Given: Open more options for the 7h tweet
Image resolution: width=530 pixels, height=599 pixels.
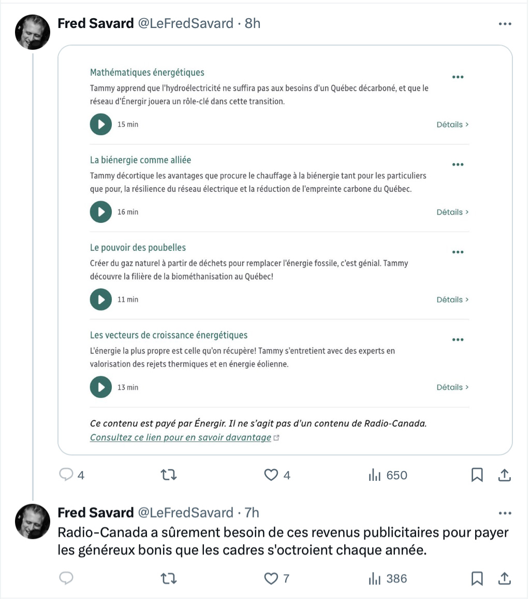Looking at the screenshot, I should click(505, 513).
